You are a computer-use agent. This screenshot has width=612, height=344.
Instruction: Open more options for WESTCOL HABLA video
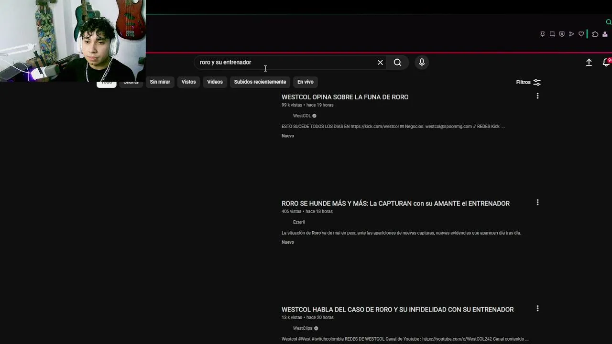[537, 309]
